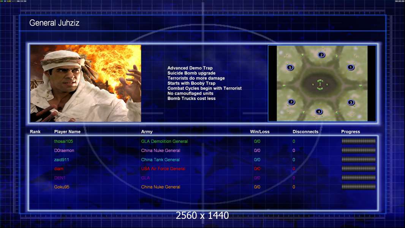The width and height of the screenshot is (405, 228).
Task: Click start position marker 5 on map
Action: point(290,68)
